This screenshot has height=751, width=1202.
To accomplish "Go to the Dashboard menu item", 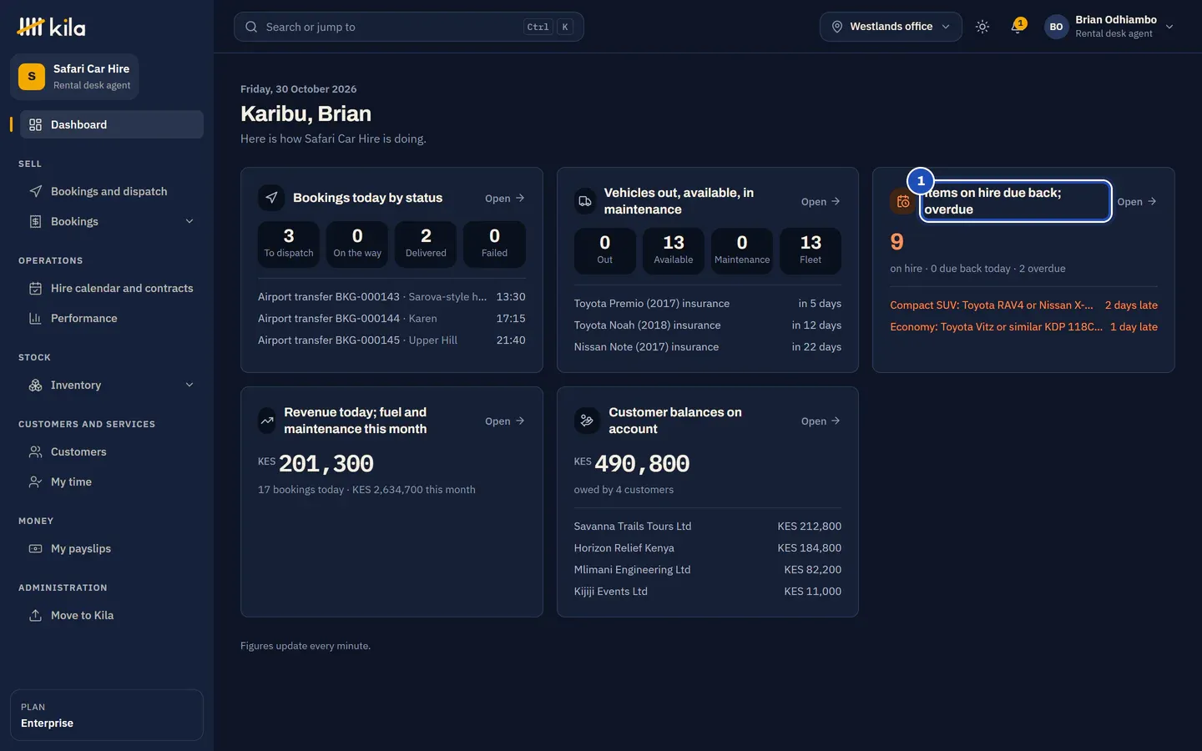I will (x=112, y=124).
